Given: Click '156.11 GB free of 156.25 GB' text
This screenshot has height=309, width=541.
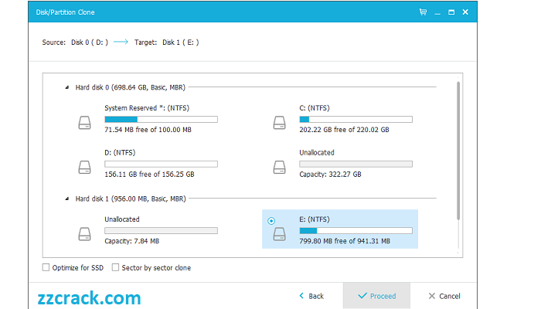Looking at the screenshot, I should (x=149, y=174).
